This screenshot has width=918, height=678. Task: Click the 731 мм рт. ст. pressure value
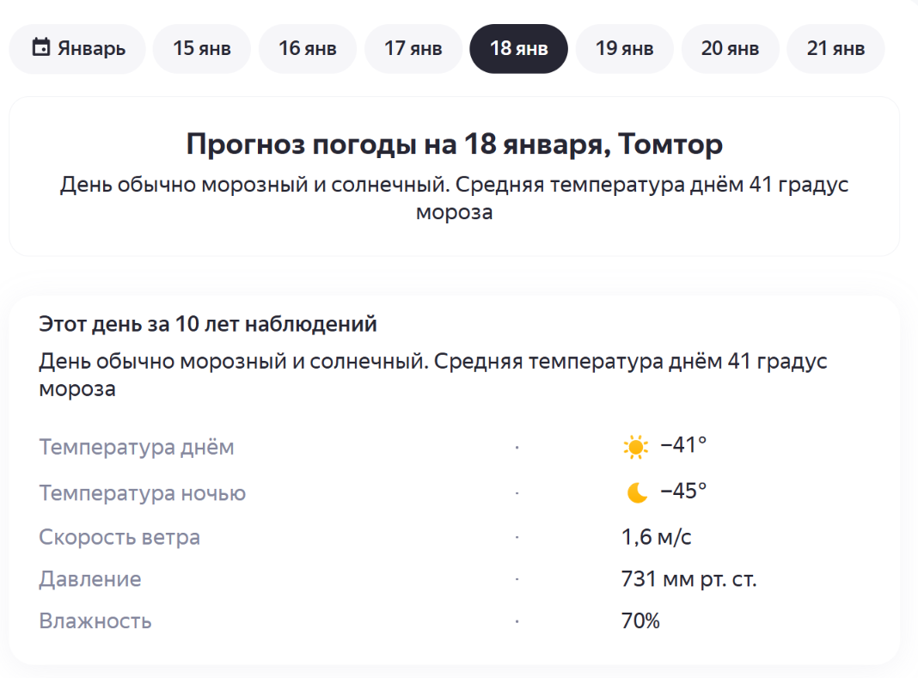(x=689, y=579)
